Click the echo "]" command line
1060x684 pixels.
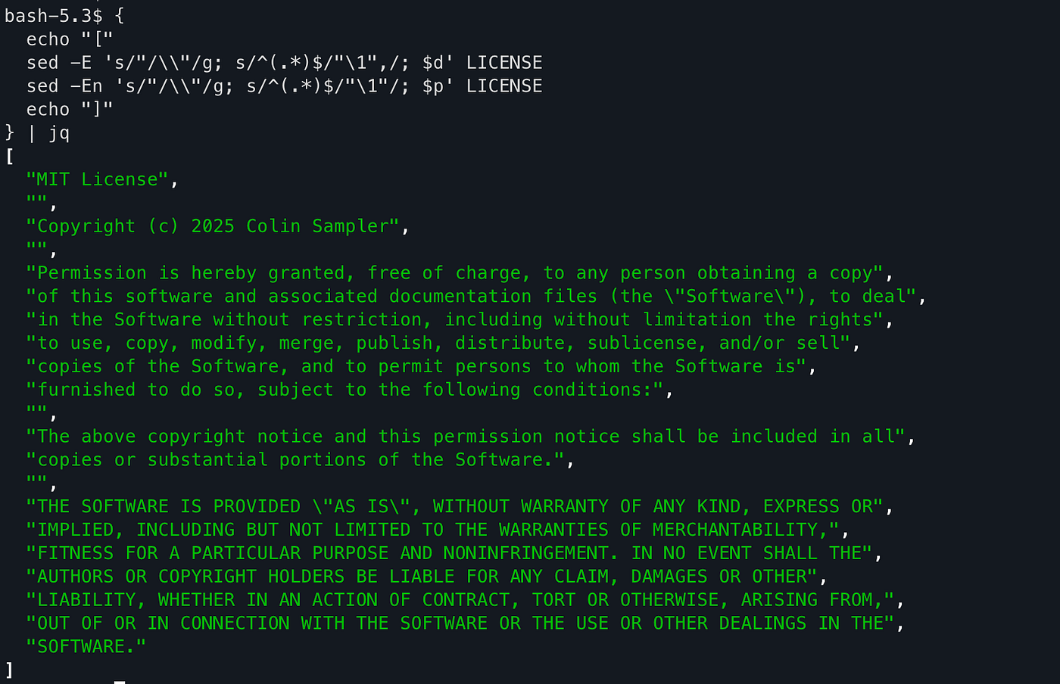[x=70, y=110]
